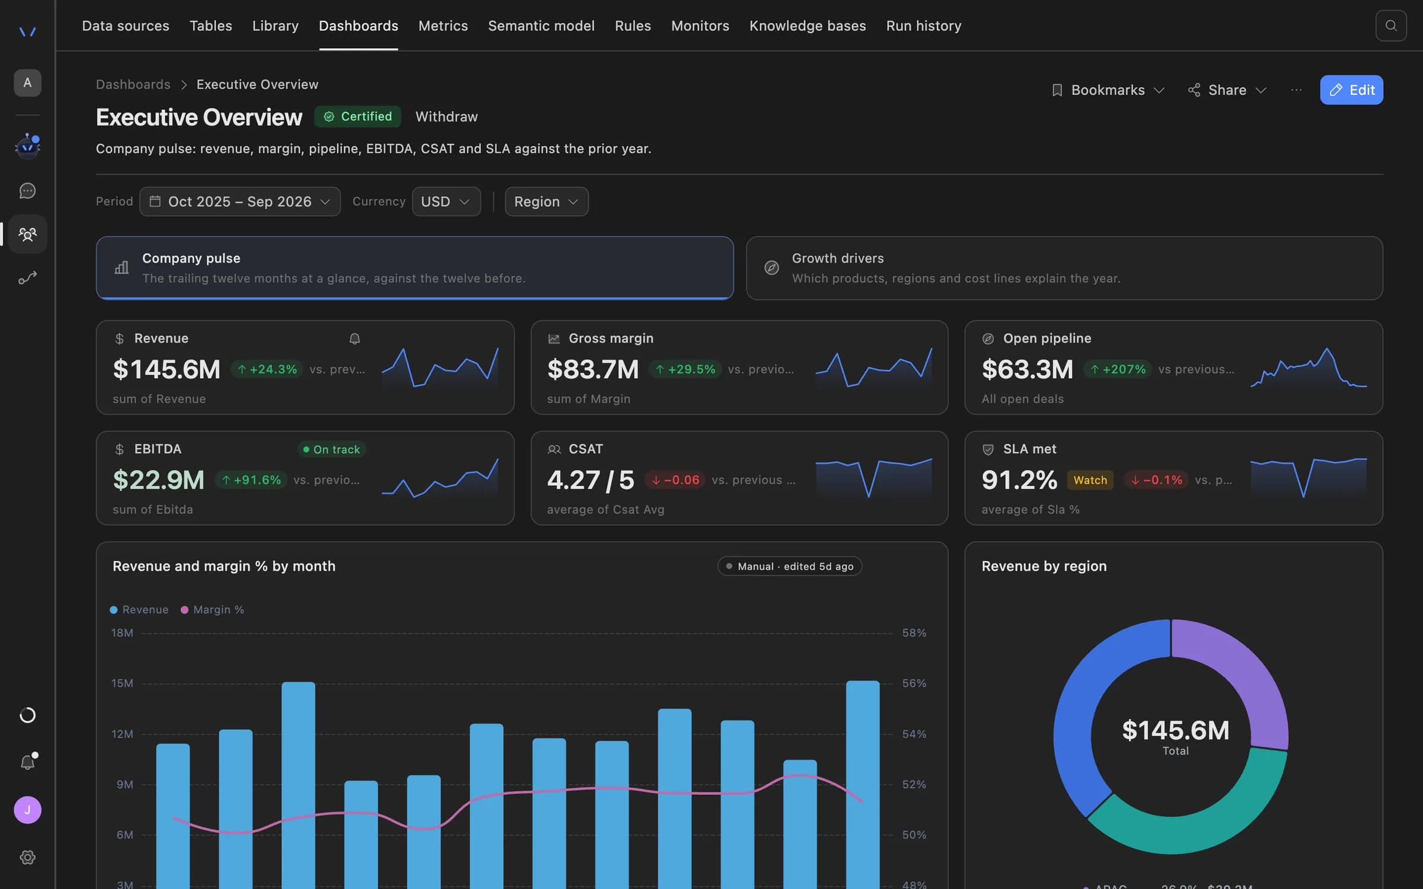1423x889 pixels.
Task: Expand the Share dropdown
Action: (1227, 90)
